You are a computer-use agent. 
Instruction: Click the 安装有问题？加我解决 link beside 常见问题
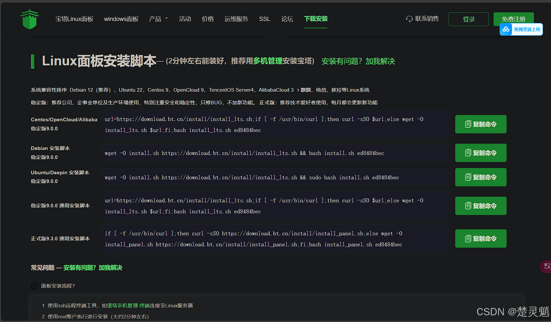click(x=93, y=268)
